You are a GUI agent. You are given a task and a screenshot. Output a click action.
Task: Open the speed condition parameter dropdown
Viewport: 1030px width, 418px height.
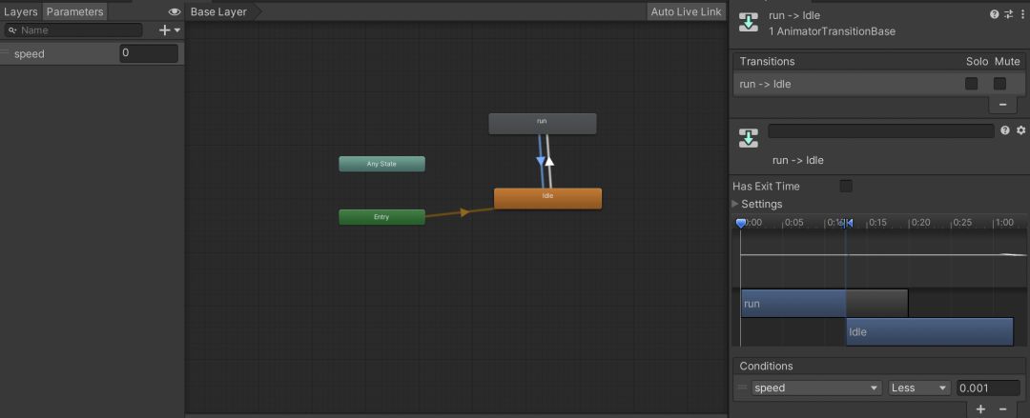click(816, 388)
